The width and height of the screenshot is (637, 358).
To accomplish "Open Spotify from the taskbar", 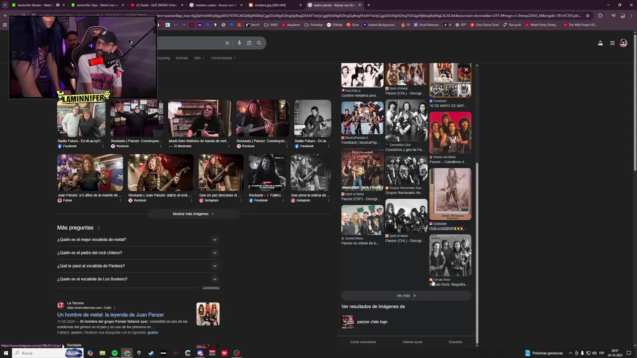I will coord(115,353).
